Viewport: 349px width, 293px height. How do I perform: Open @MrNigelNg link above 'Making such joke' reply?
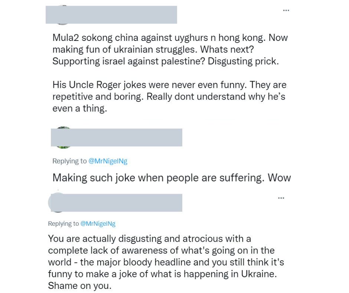pyautogui.click(x=108, y=161)
